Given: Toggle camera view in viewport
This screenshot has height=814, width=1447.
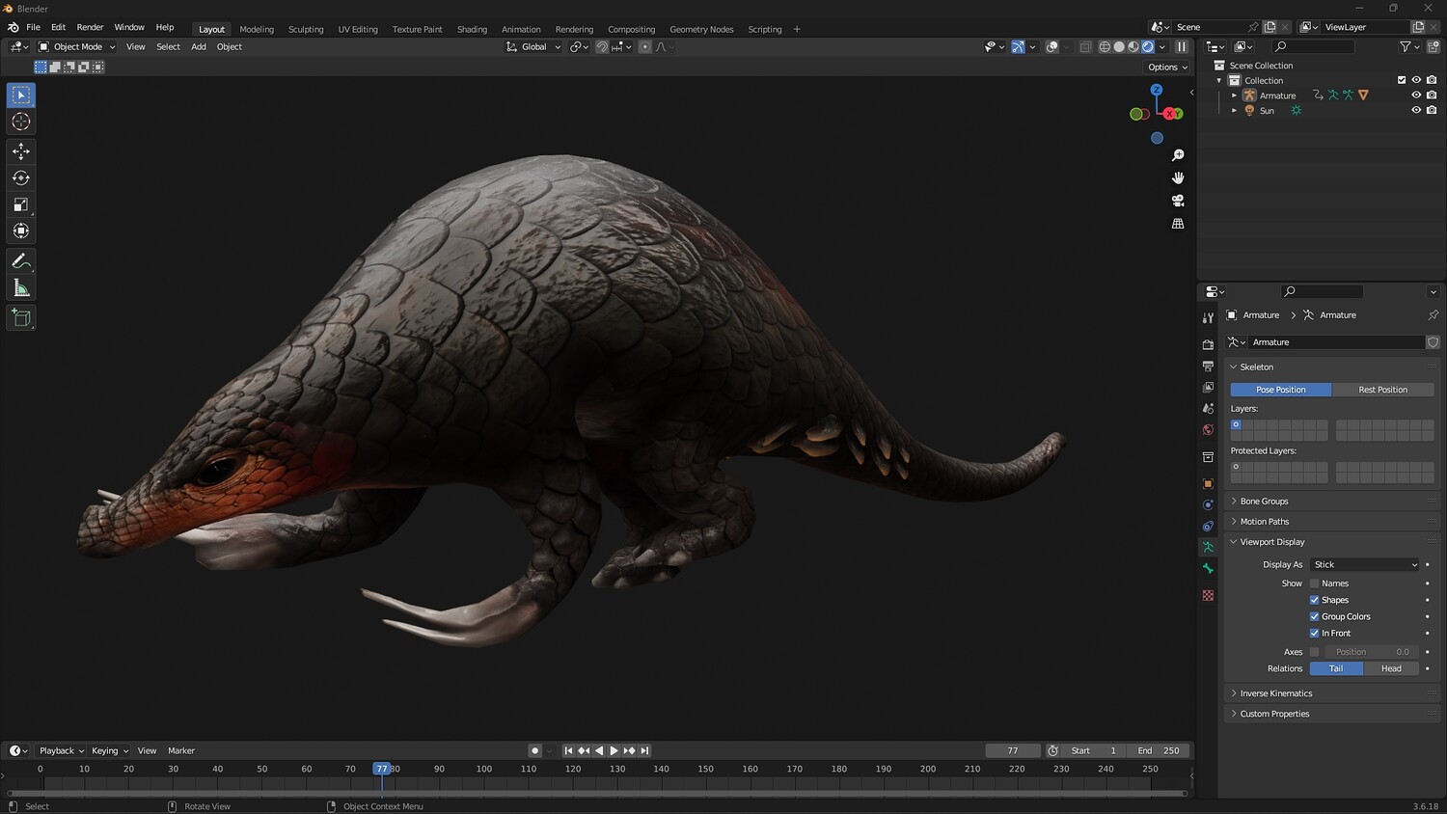Looking at the screenshot, I should coord(1178,201).
